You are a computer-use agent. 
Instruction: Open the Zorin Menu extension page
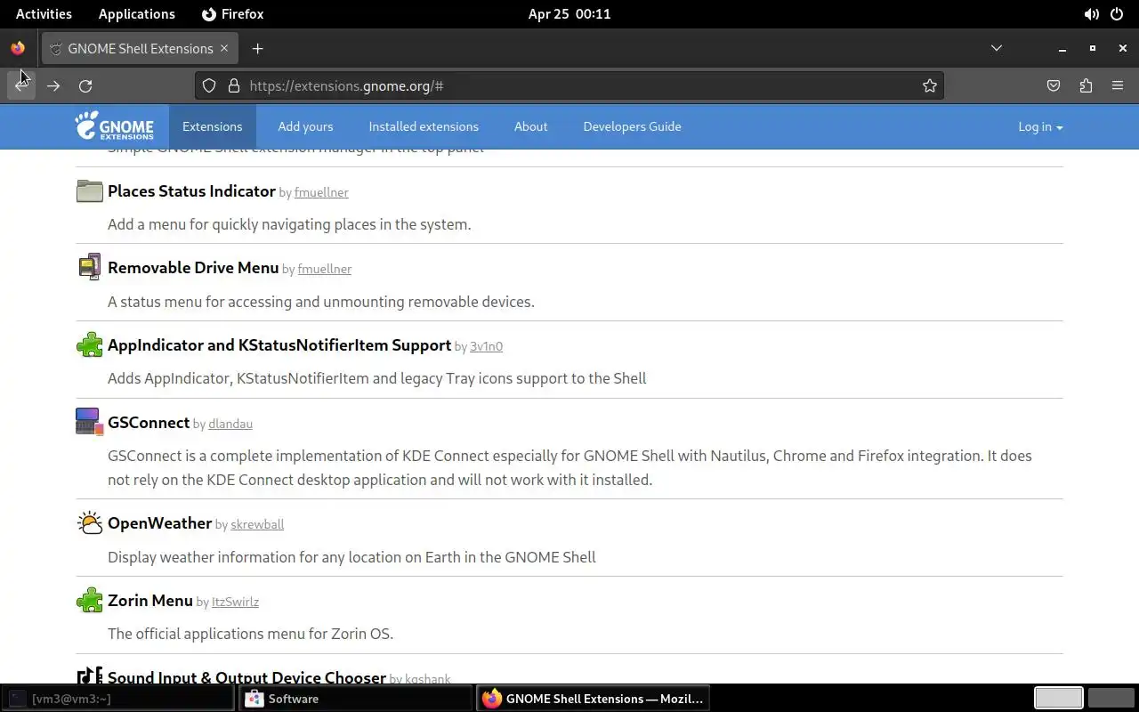coord(150,601)
